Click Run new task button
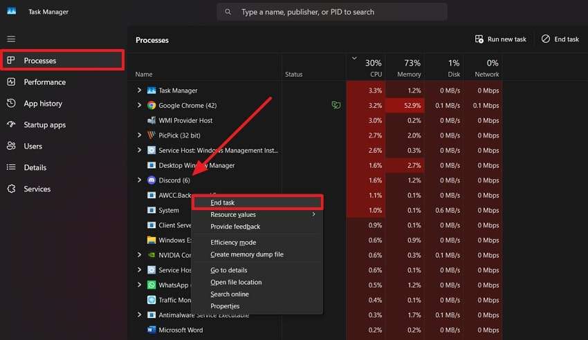Screen dimensions: 588x340 (500, 39)
